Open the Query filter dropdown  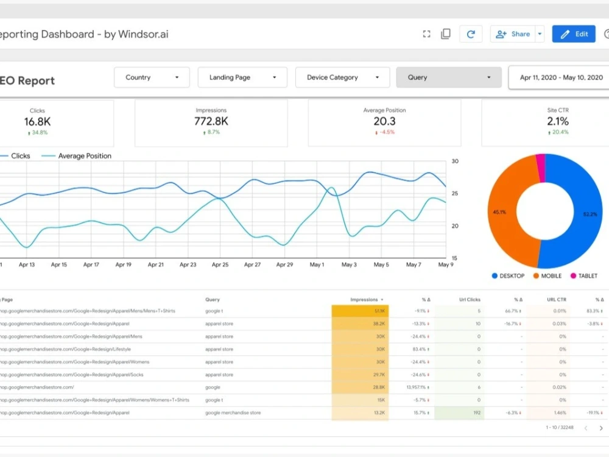[449, 77]
